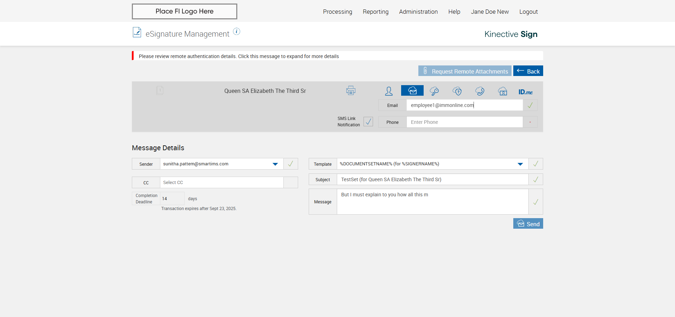Expand the Sender email dropdown
Screen dimensions: 675x317
point(275,164)
